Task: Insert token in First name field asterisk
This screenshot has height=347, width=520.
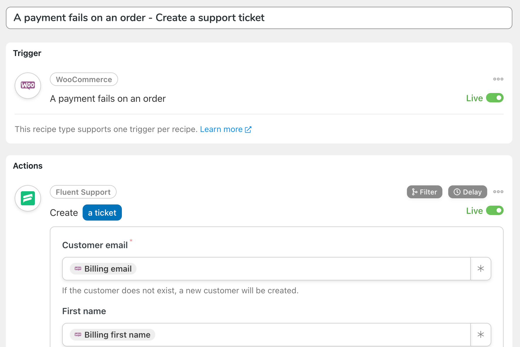Action: [x=481, y=335]
